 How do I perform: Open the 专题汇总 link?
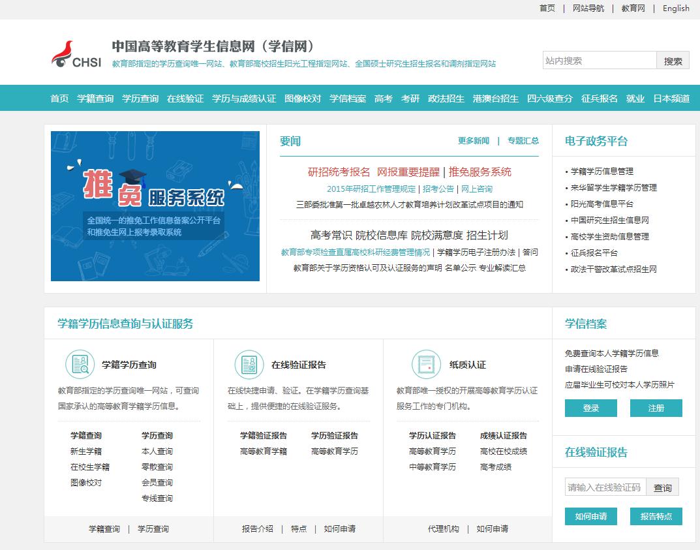point(523,141)
